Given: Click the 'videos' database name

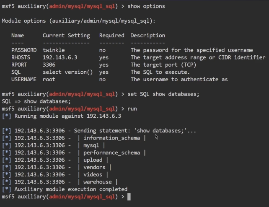Looking at the screenshot, I should pyautogui.click(x=93, y=175).
